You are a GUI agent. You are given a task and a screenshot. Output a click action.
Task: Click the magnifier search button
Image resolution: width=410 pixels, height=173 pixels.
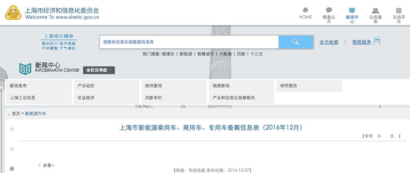(x=295, y=42)
